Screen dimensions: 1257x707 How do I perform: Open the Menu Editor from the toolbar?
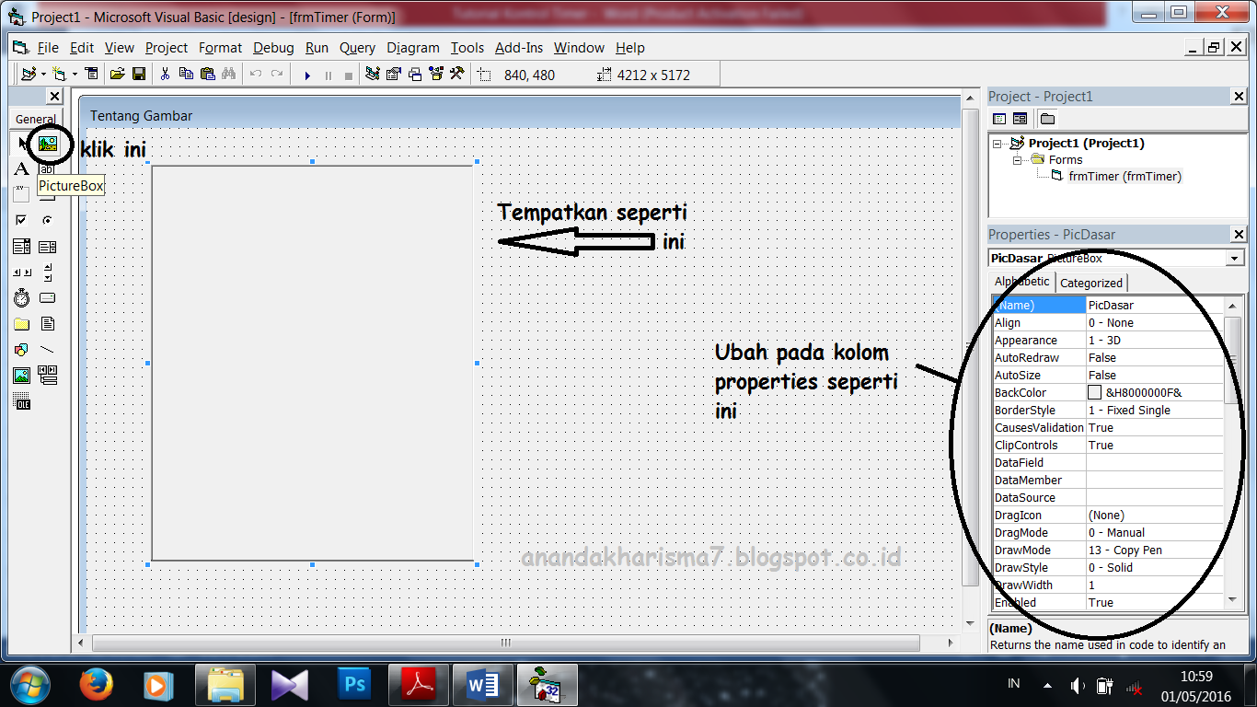(x=90, y=75)
